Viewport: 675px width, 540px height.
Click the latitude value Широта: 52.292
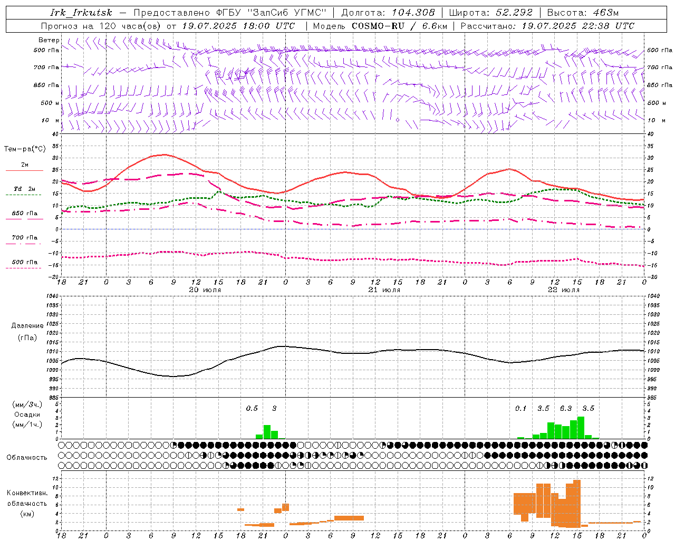coord(491,13)
